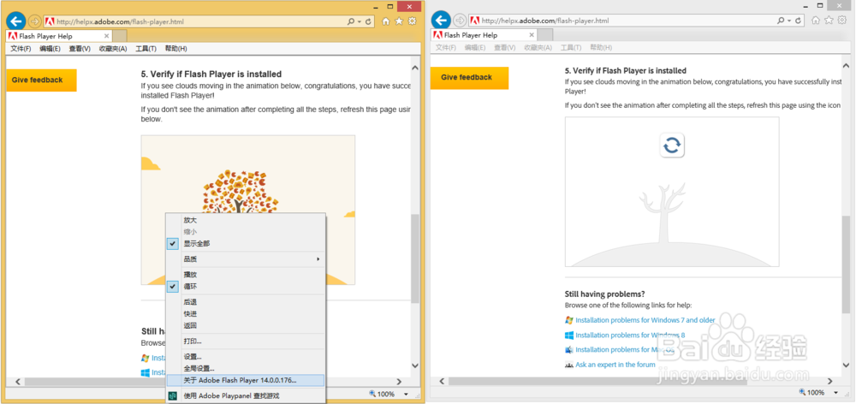Click the forward arrow in the left window
This screenshot has width=856, height=404.
[35, 21]
